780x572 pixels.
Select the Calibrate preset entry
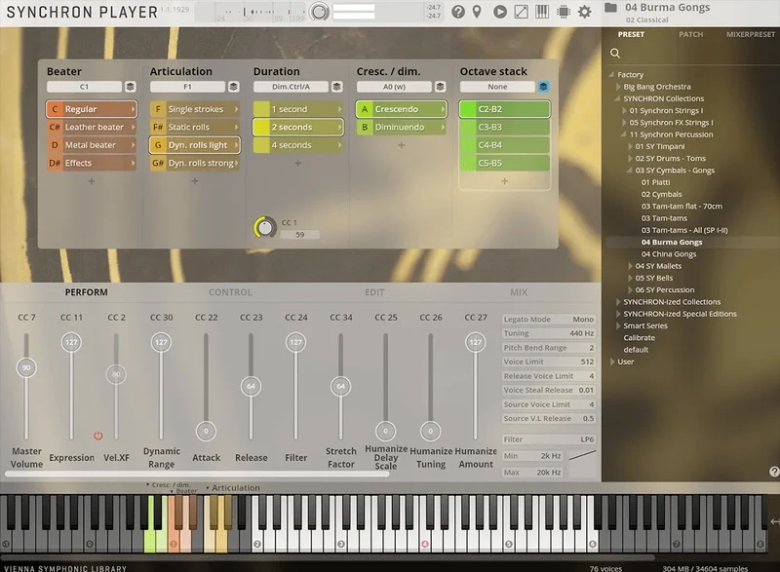pos(640,337)
